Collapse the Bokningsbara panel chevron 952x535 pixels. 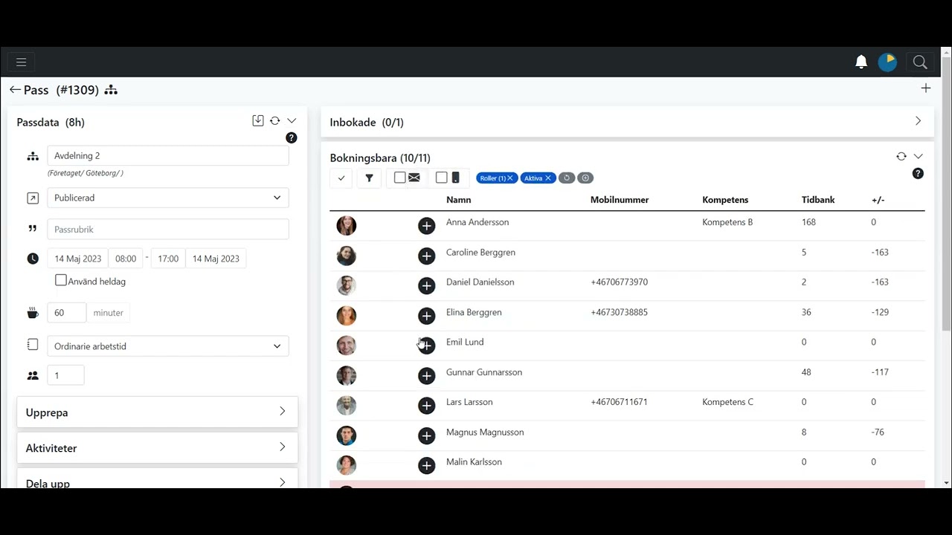coord(918,156)
